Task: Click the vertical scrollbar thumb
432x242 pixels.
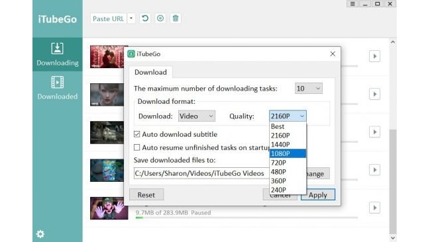Action: coord(393,181)
